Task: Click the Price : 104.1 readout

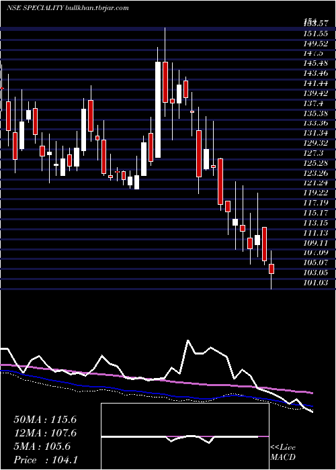Action: click(x=45, y=460)
